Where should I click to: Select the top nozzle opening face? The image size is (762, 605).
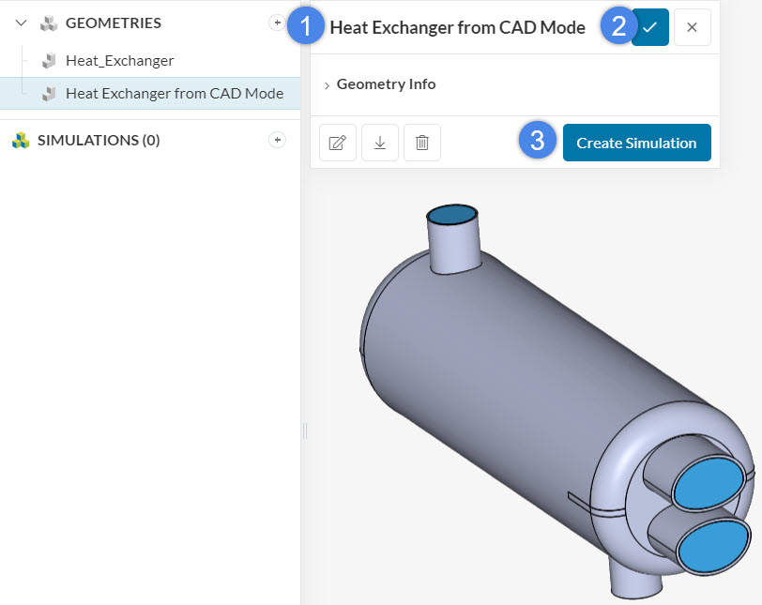click(x=452, y=215)
